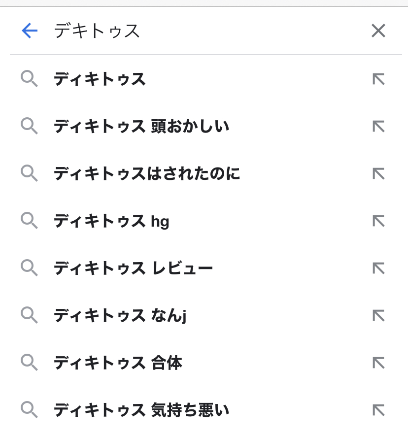Open suggestion ディキトゥスはされたのに
This screenshot has height=436, width=408.
tap(147, 173)
